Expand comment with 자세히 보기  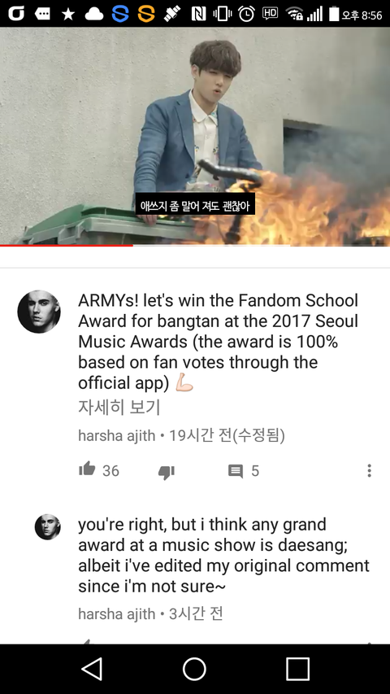(119, 407)
